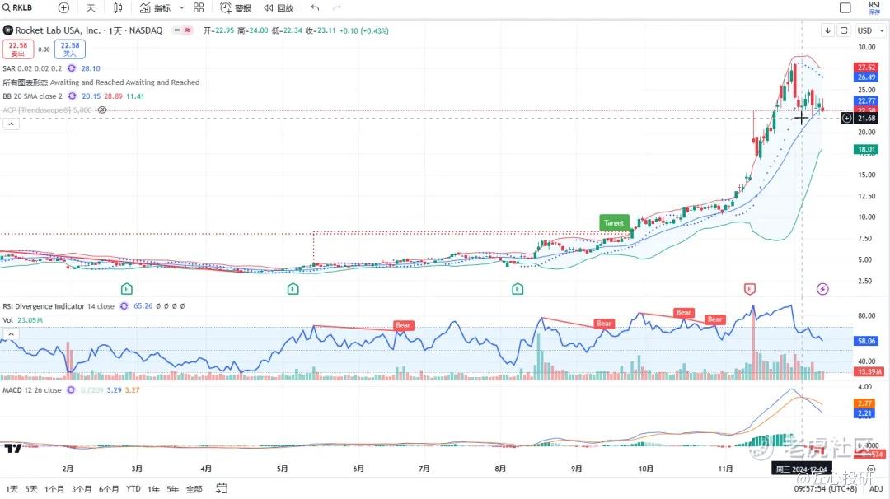Viewport: 890px width, 499px height.
Task: Click the SAR indicator refresh icon
Action: coord(72,68)
